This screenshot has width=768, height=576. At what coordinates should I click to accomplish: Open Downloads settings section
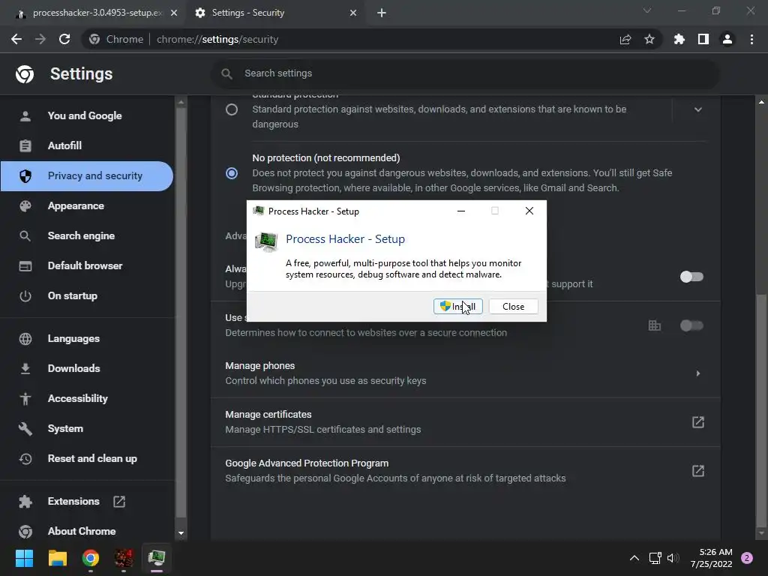(87, 368)
